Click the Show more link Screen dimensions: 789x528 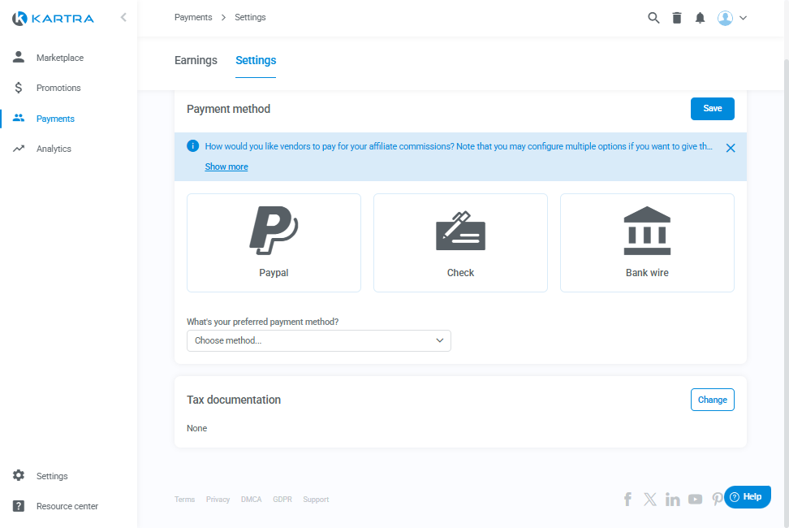click(x=226, y=167)
